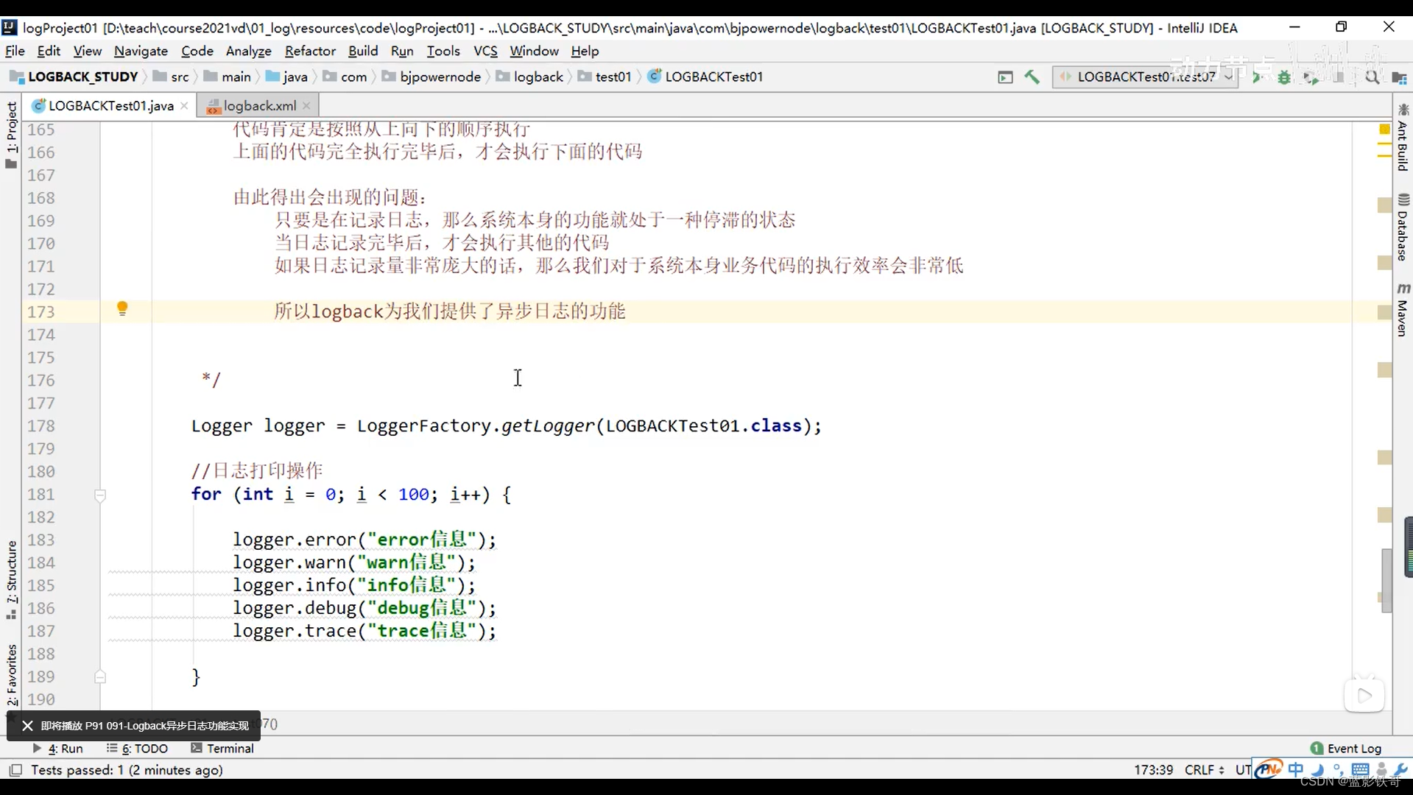Click the for loop keyword on line 181

pos(206,494)
